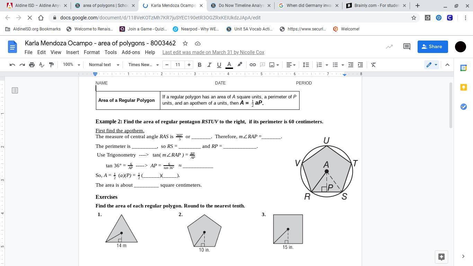This screenshot has width=473, height=266.
Task: Switch to Brainly.com browser tab
Action: click(x=376, y=6)
